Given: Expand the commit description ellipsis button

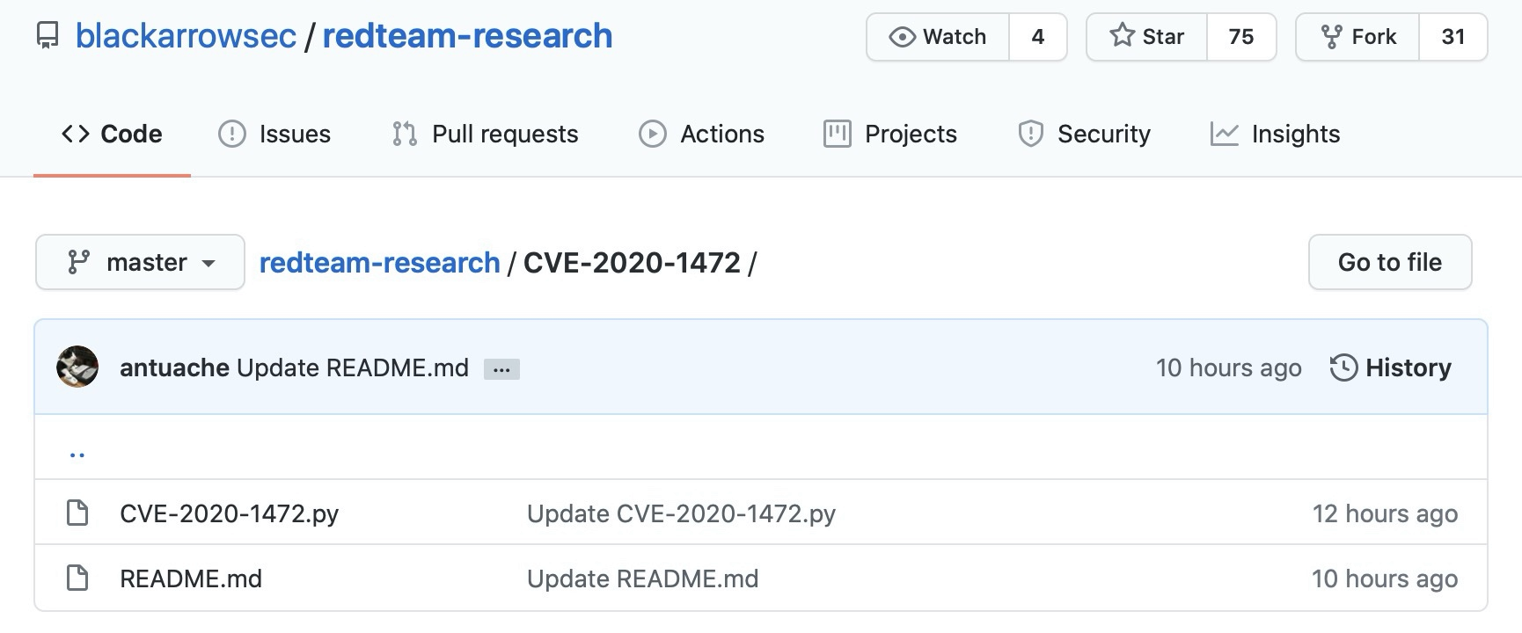Looking at the screenshot, I should click(501, 369).
